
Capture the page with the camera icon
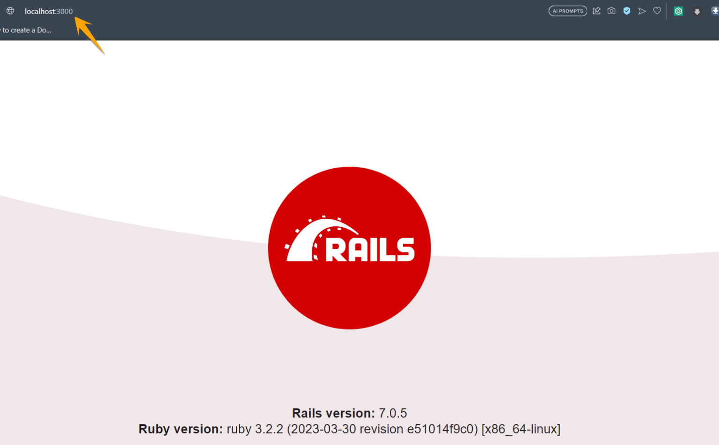(x=611, y=11)
